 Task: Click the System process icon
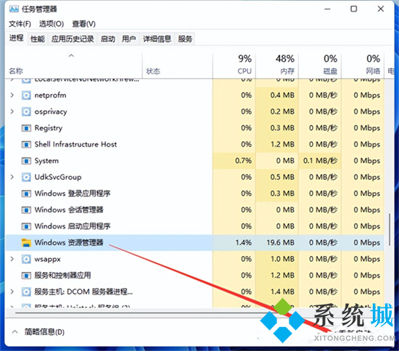tap(26, 161)
